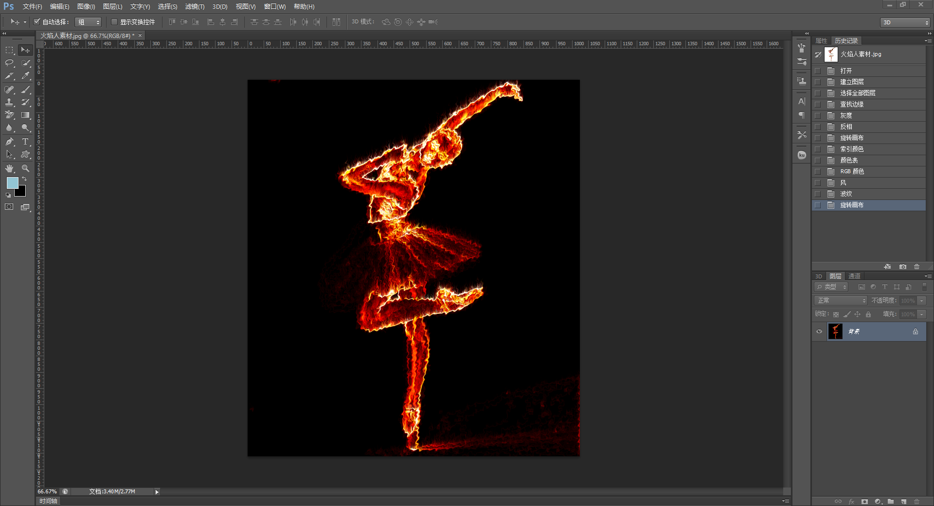Toggle the auto-select checkbox
The width and height of the screenshot is (934, 506).
[x=37, y=22]
